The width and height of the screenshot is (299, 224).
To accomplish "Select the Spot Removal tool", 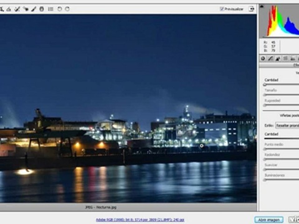I will click(17, 9).
